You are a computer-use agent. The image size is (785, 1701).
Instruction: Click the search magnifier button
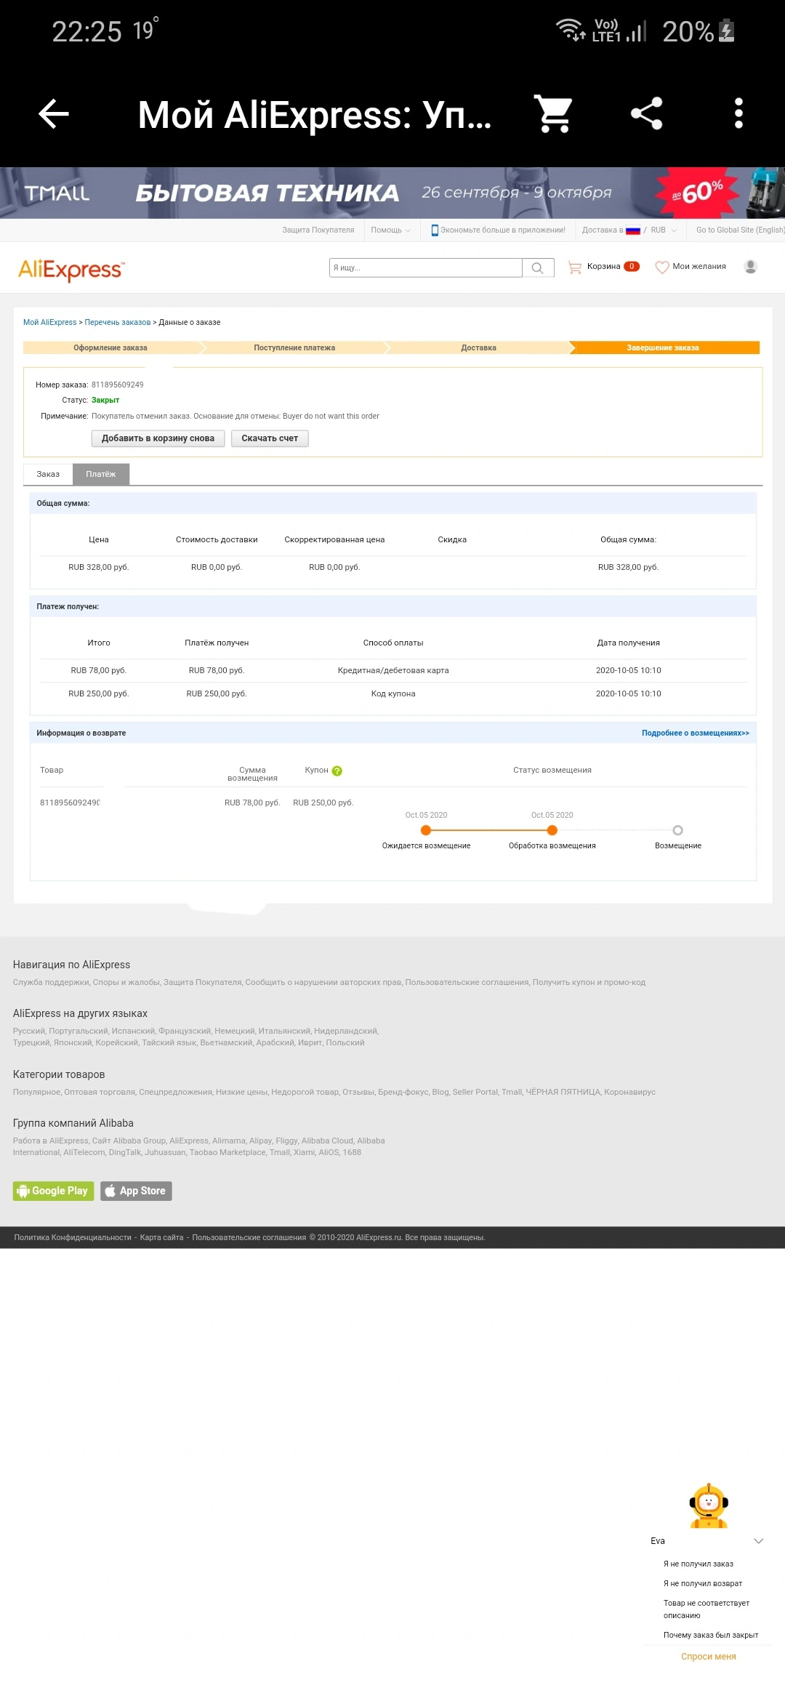coord(538,268)
